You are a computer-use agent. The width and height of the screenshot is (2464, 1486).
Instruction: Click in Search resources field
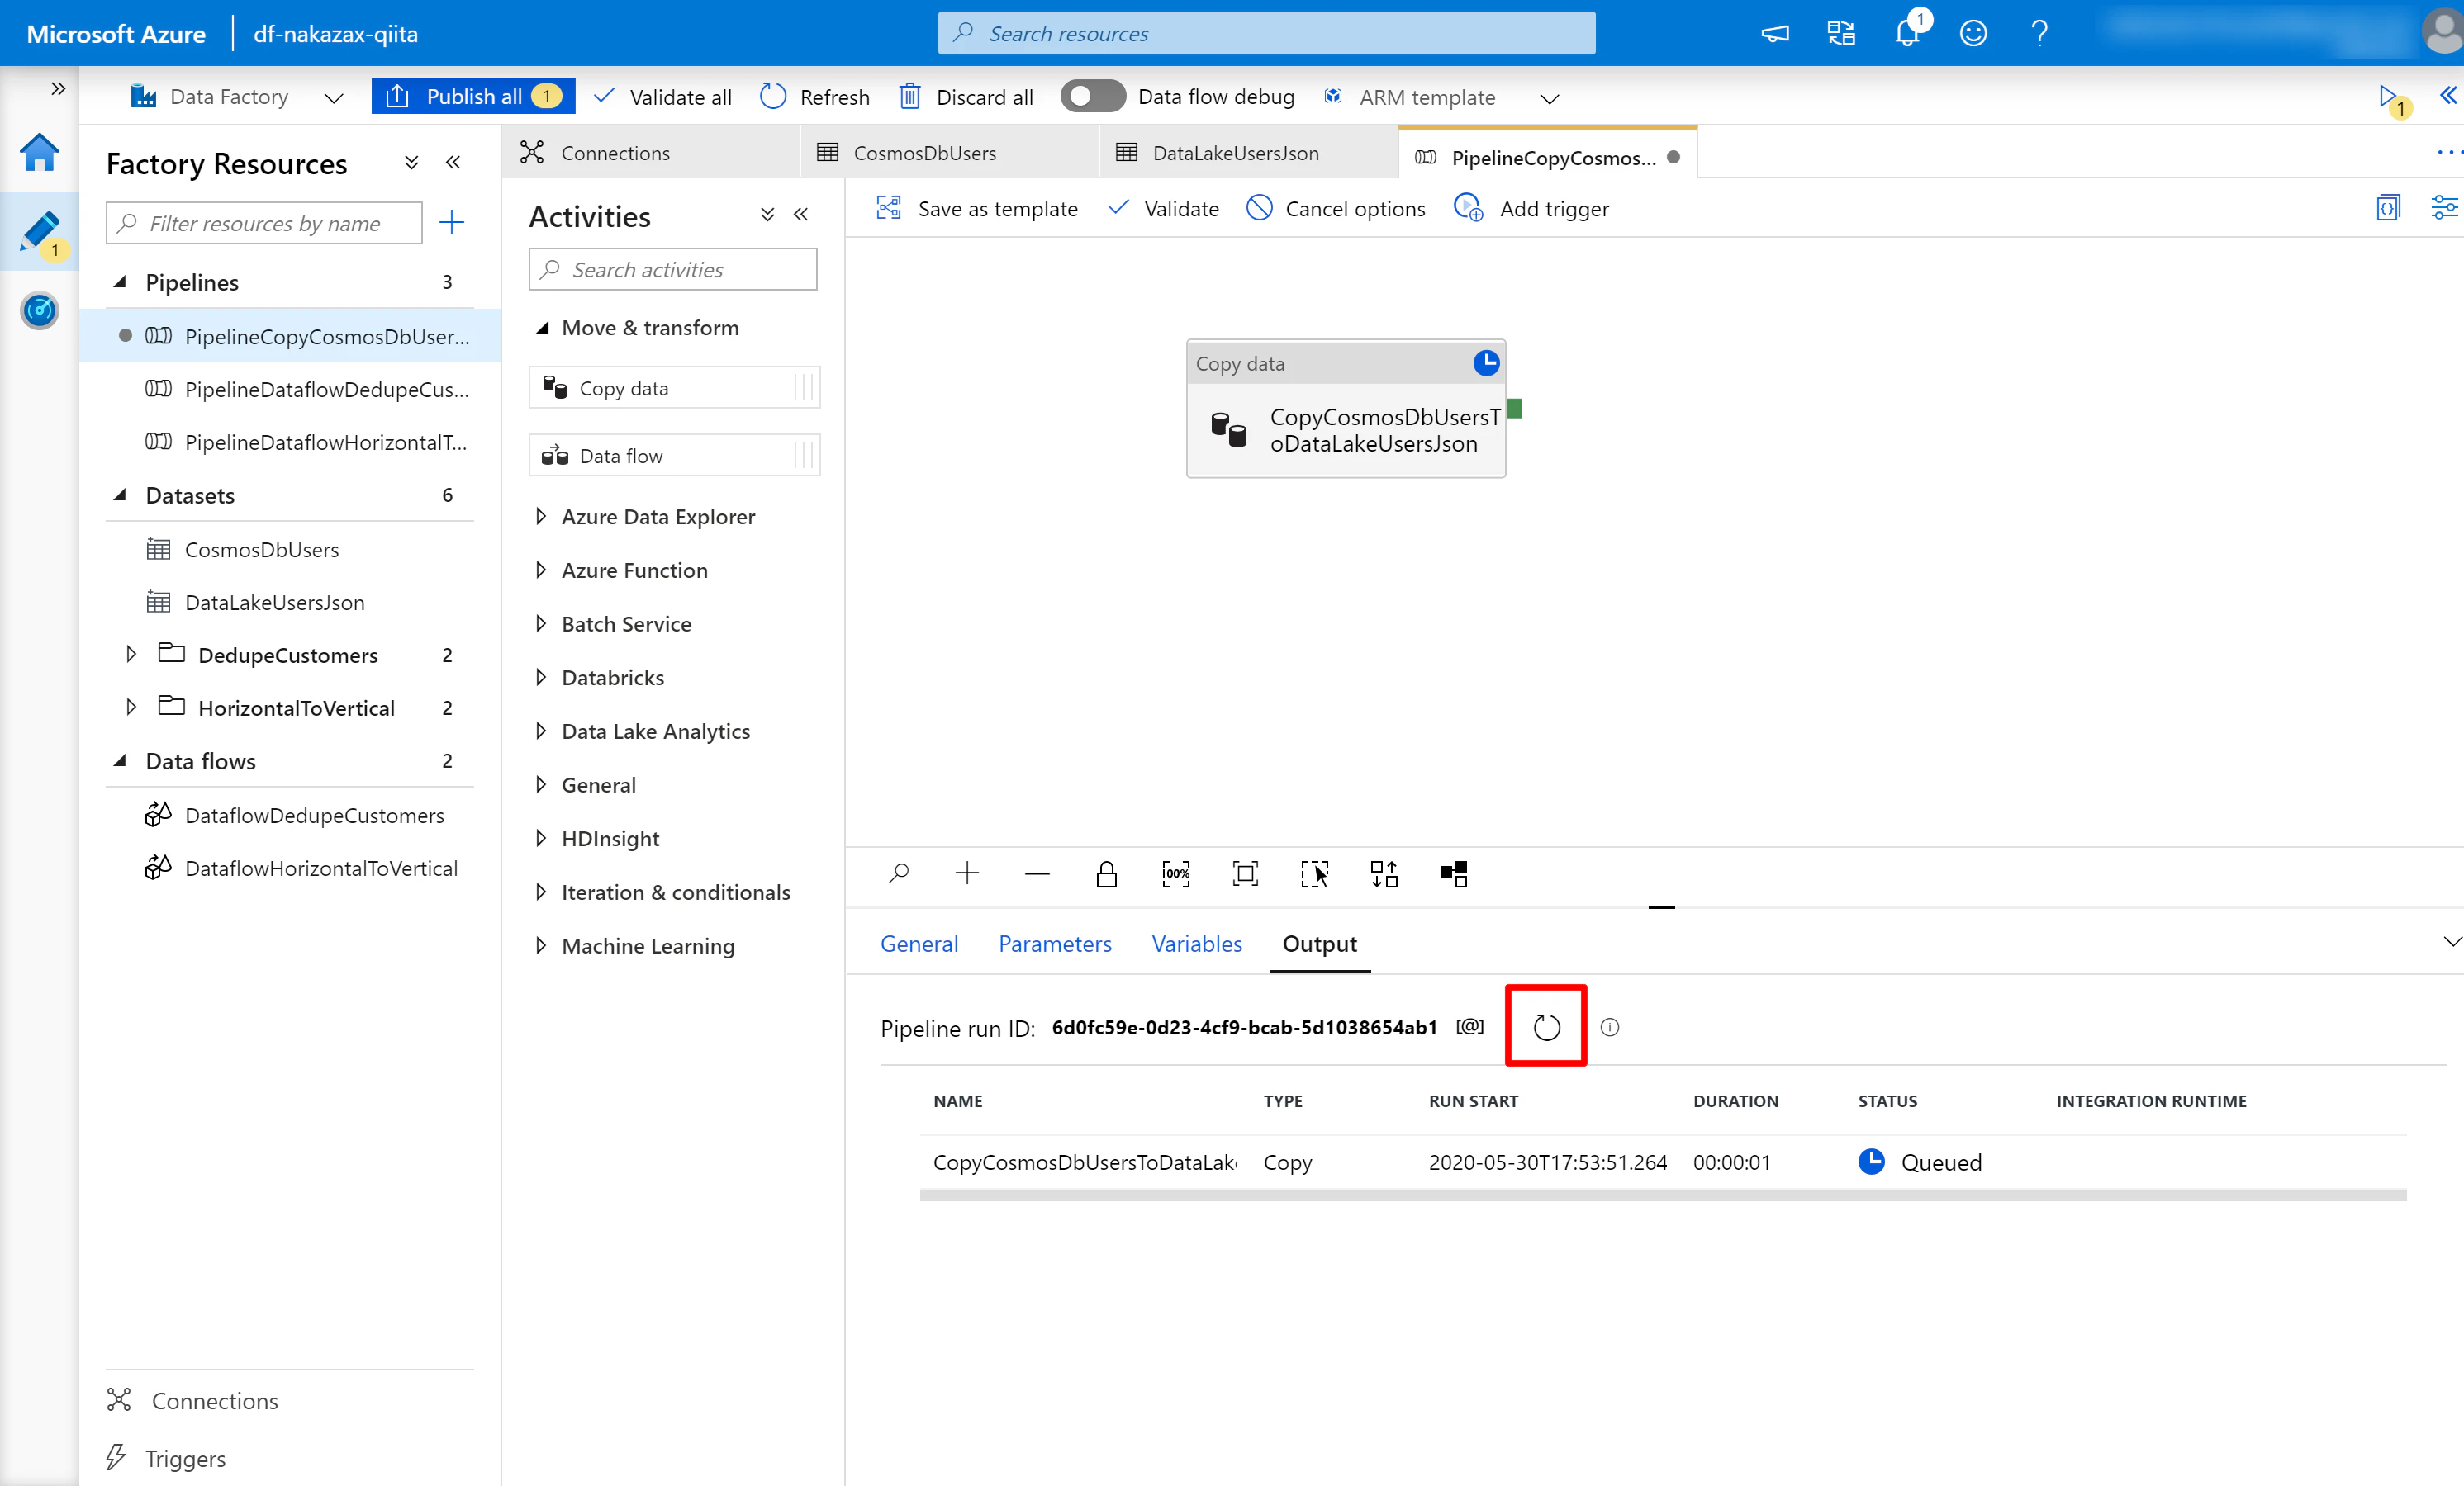click(x=1266, y=33)
